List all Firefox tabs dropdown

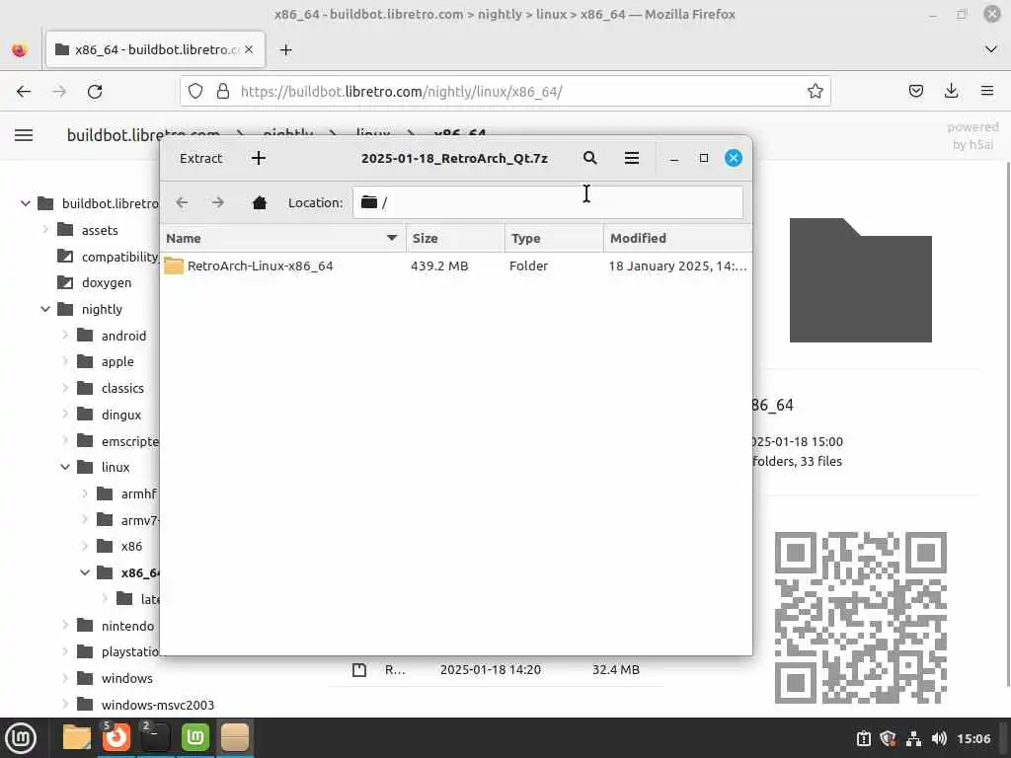991,49
